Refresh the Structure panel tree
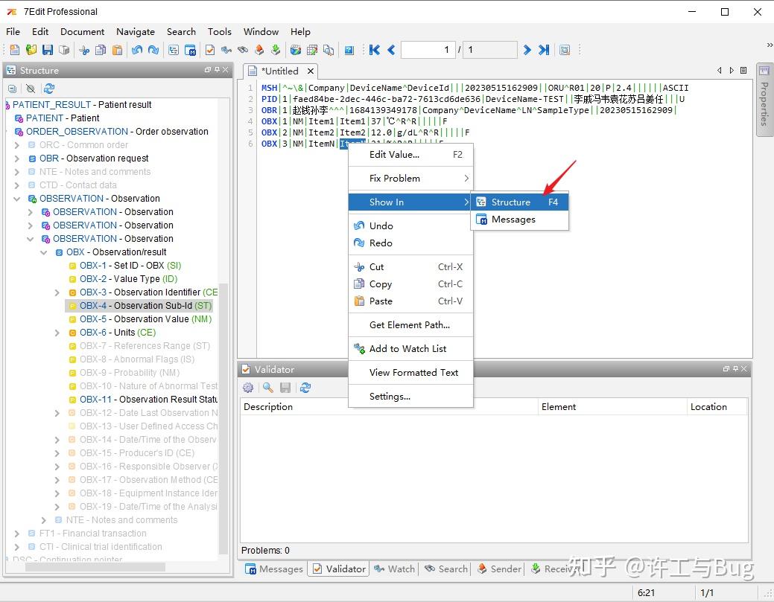This screenshot has height=602, width=774. coord(49,89)
